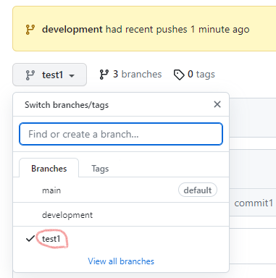The height and width of the screenshot is (278, 276).
Task: Click the development name in yellow banner
Action: 72,29
